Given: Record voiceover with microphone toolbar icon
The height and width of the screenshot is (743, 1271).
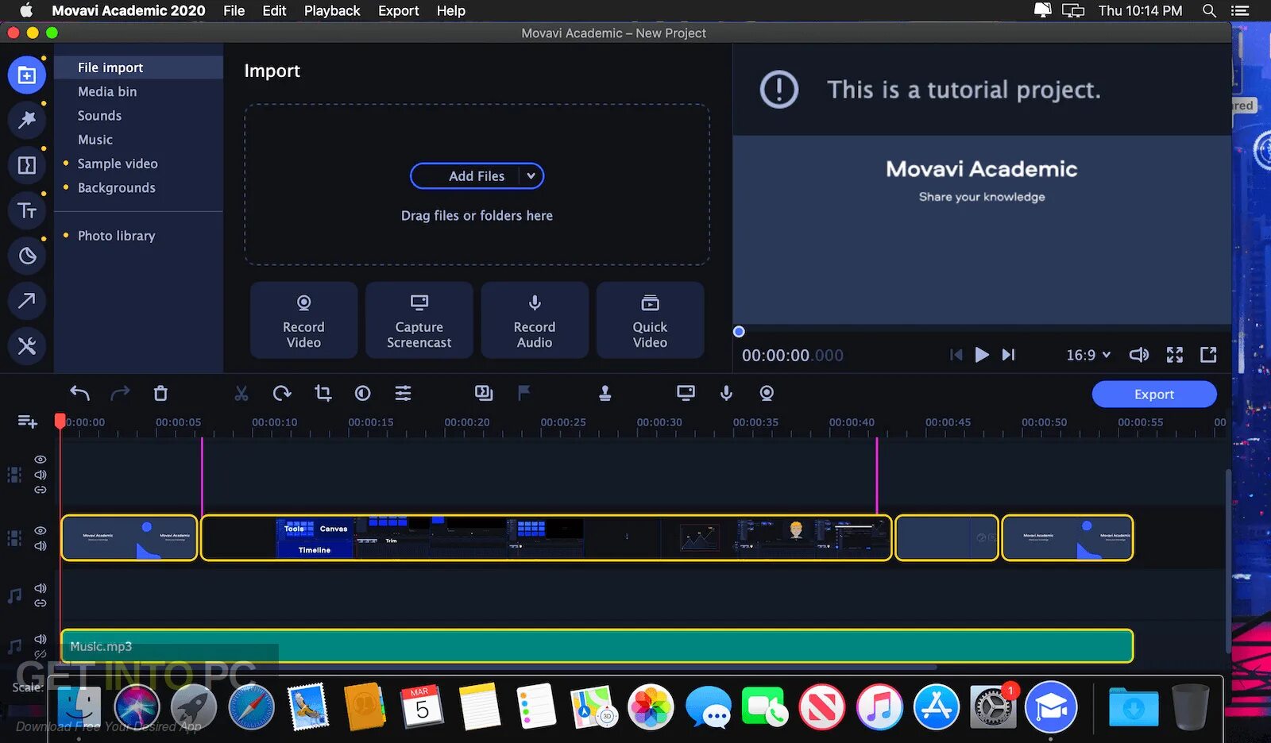Looking at the screenshot, I should click(726, 393).
